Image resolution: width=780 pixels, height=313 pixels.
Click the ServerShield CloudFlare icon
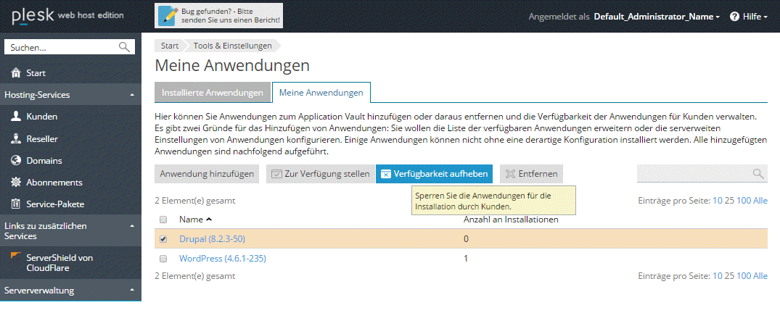pyautogui.click(x=16, y=255)
